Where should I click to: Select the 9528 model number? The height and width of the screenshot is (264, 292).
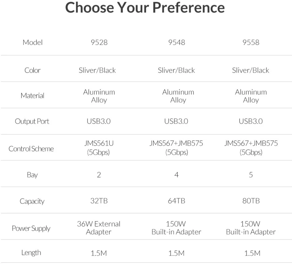99,42
